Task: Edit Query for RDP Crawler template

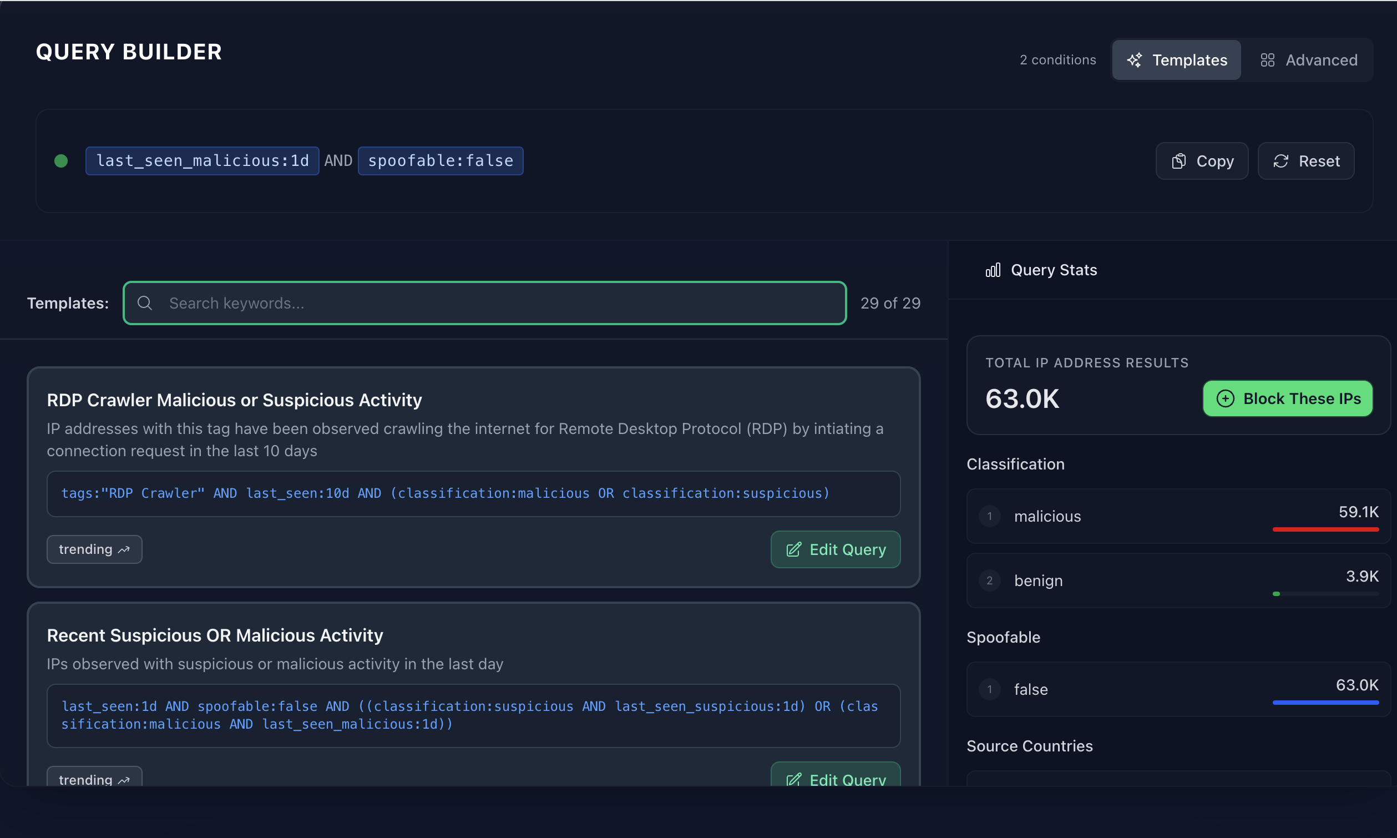Action: point(836,549)
